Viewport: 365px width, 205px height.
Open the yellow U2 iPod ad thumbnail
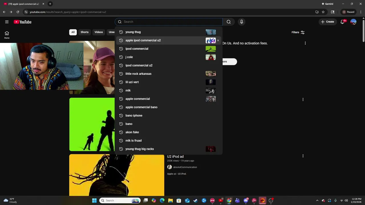point(117,175)
